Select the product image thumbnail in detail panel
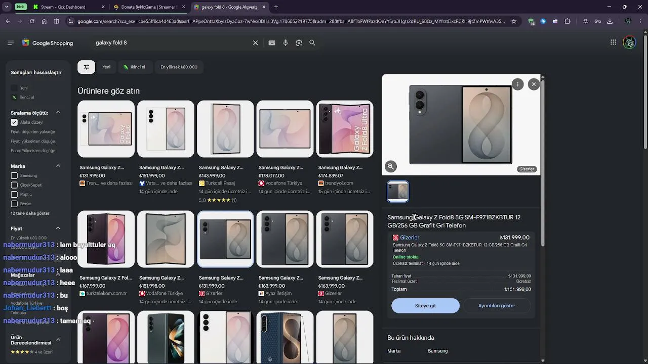The image size is (648, 364). pos(398,191)
